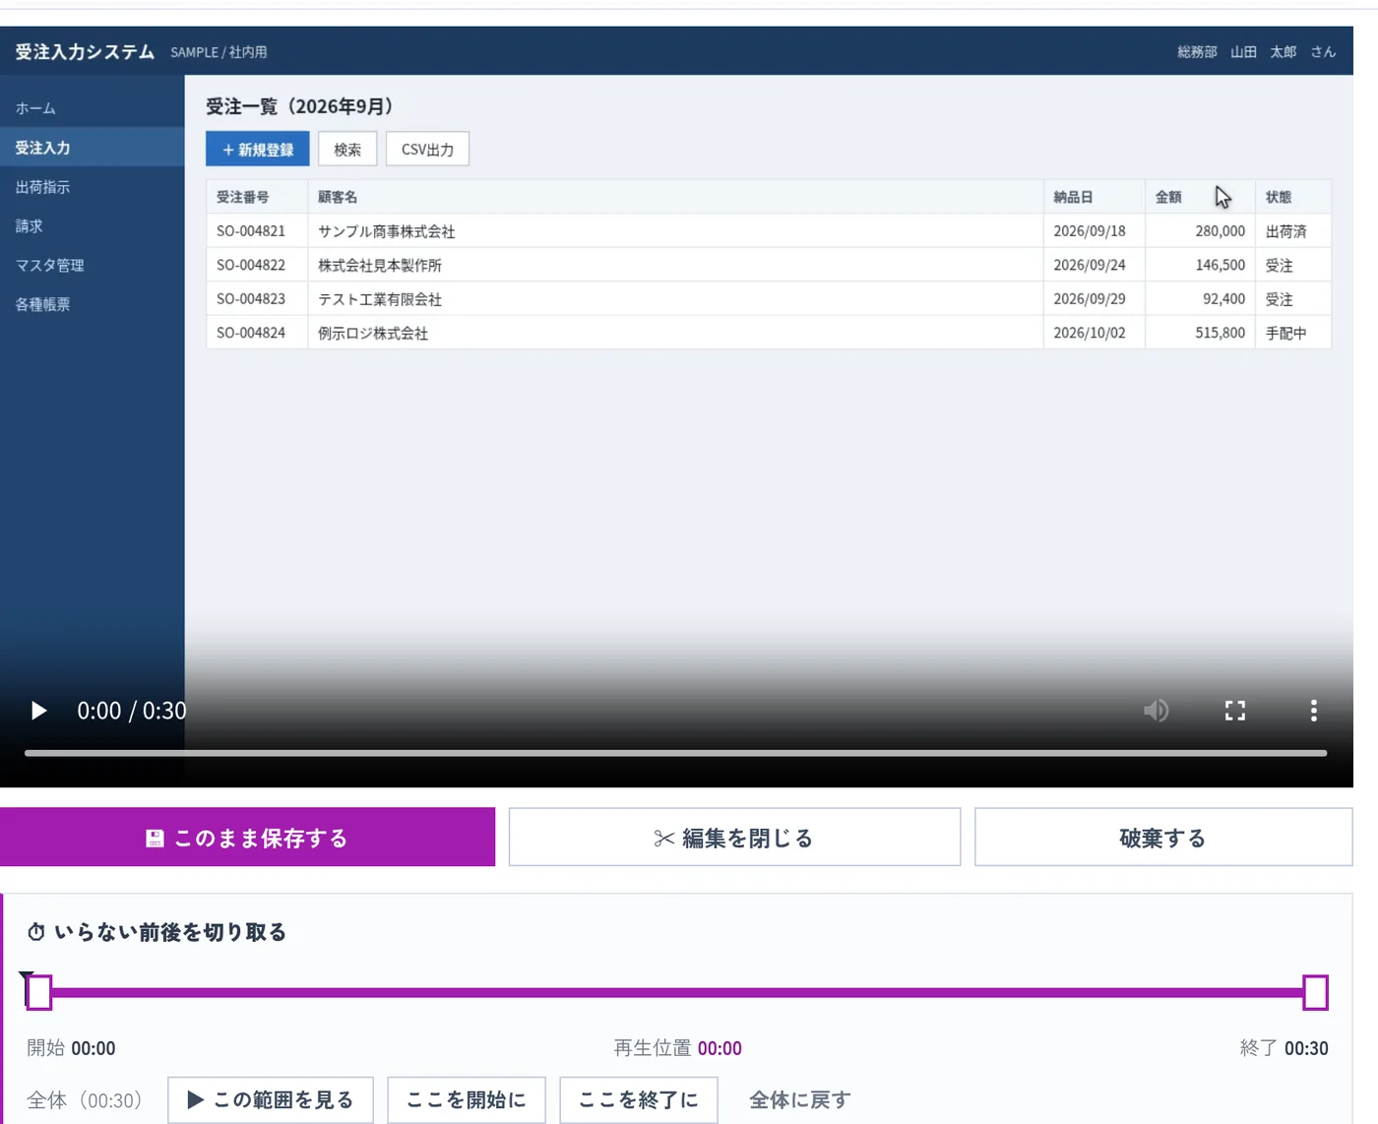Click the amount 515,800

pos(1221,333)
